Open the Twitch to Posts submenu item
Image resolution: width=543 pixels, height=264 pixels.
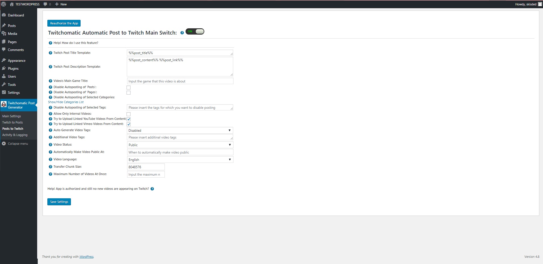point(12,122)
